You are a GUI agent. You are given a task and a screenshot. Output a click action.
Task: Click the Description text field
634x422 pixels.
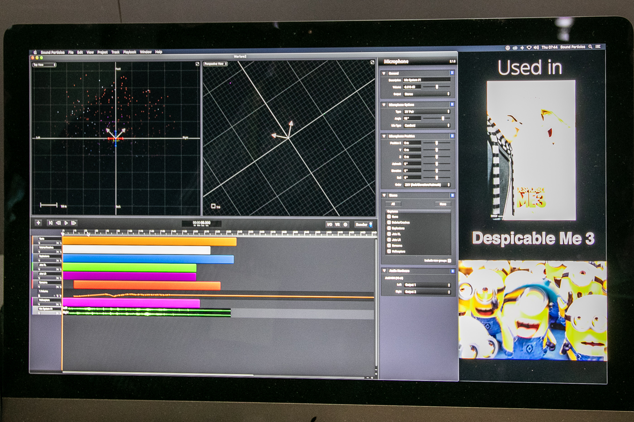(x=427, y=80)
